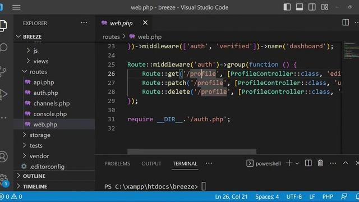Kill terminal with trash icon
Image resolution: width=359 pixels, height=202 pixels.
320,163
